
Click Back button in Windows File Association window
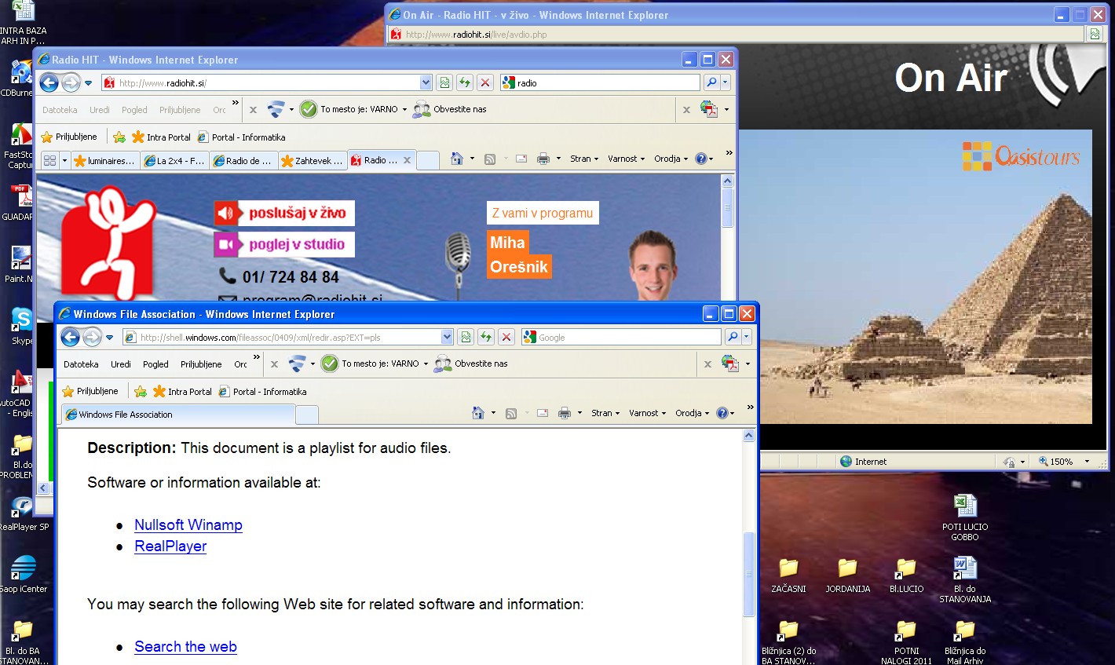pos(71,338)
